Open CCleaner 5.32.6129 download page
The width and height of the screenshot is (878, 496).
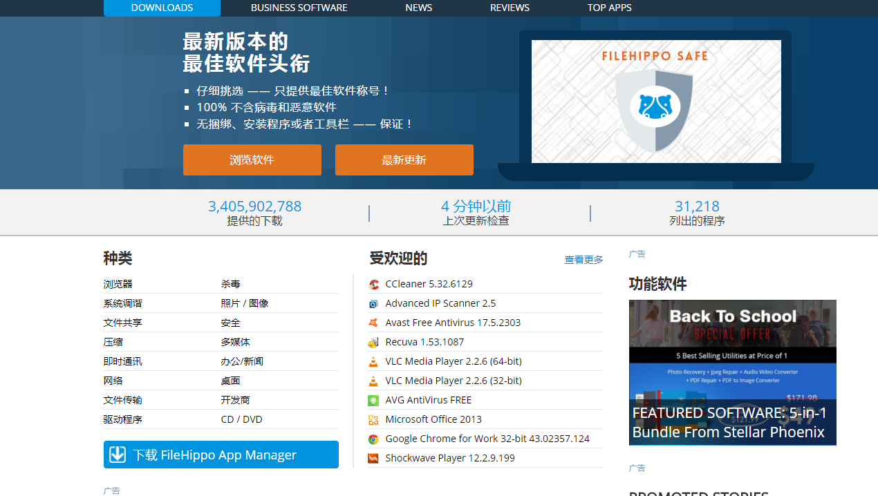click(x=429, y=284)
